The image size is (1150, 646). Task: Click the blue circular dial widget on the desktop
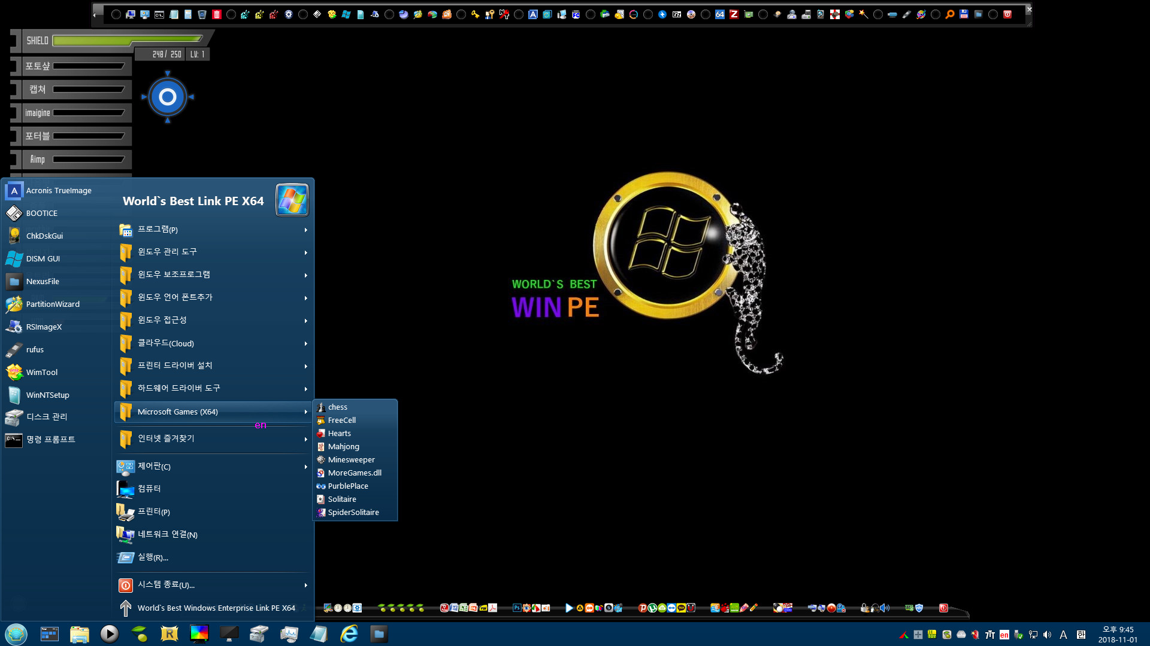[x=168, y=97]
